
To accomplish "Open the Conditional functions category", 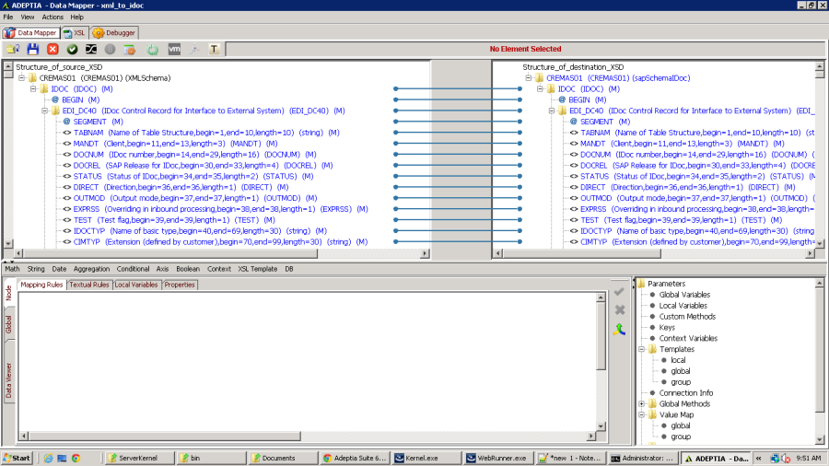I will [133, 269].
